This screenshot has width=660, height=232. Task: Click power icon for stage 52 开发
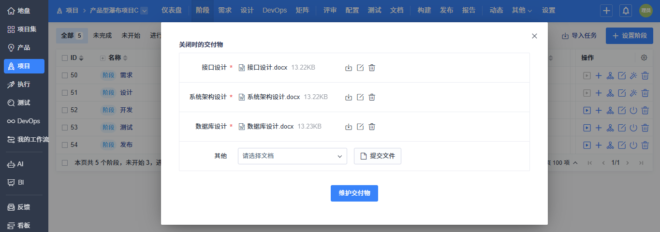(x=633, y=110)
